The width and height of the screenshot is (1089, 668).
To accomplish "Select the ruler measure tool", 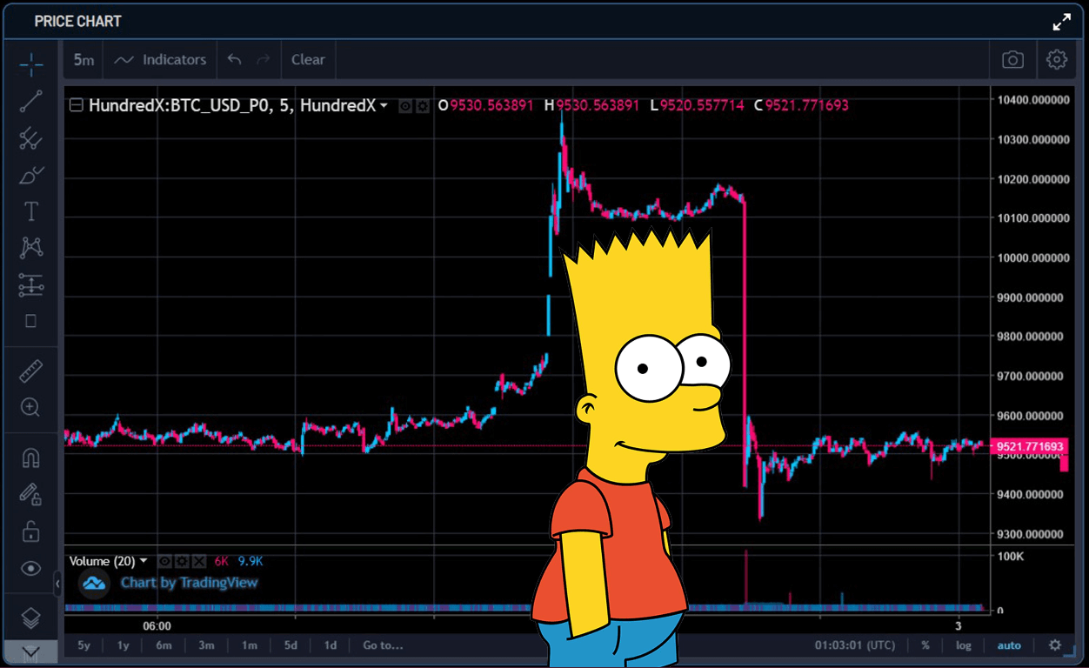I will point(31,371).
